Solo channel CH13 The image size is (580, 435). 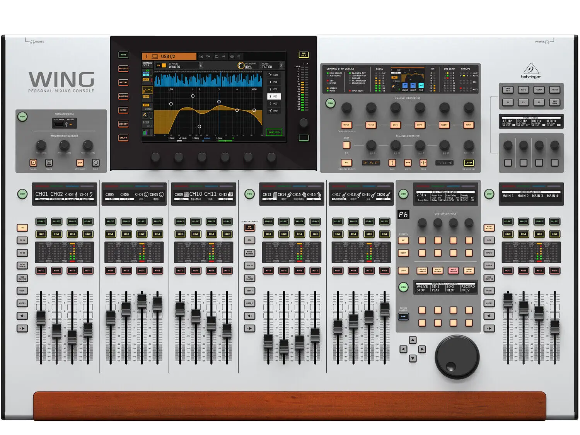click(268, 234)
